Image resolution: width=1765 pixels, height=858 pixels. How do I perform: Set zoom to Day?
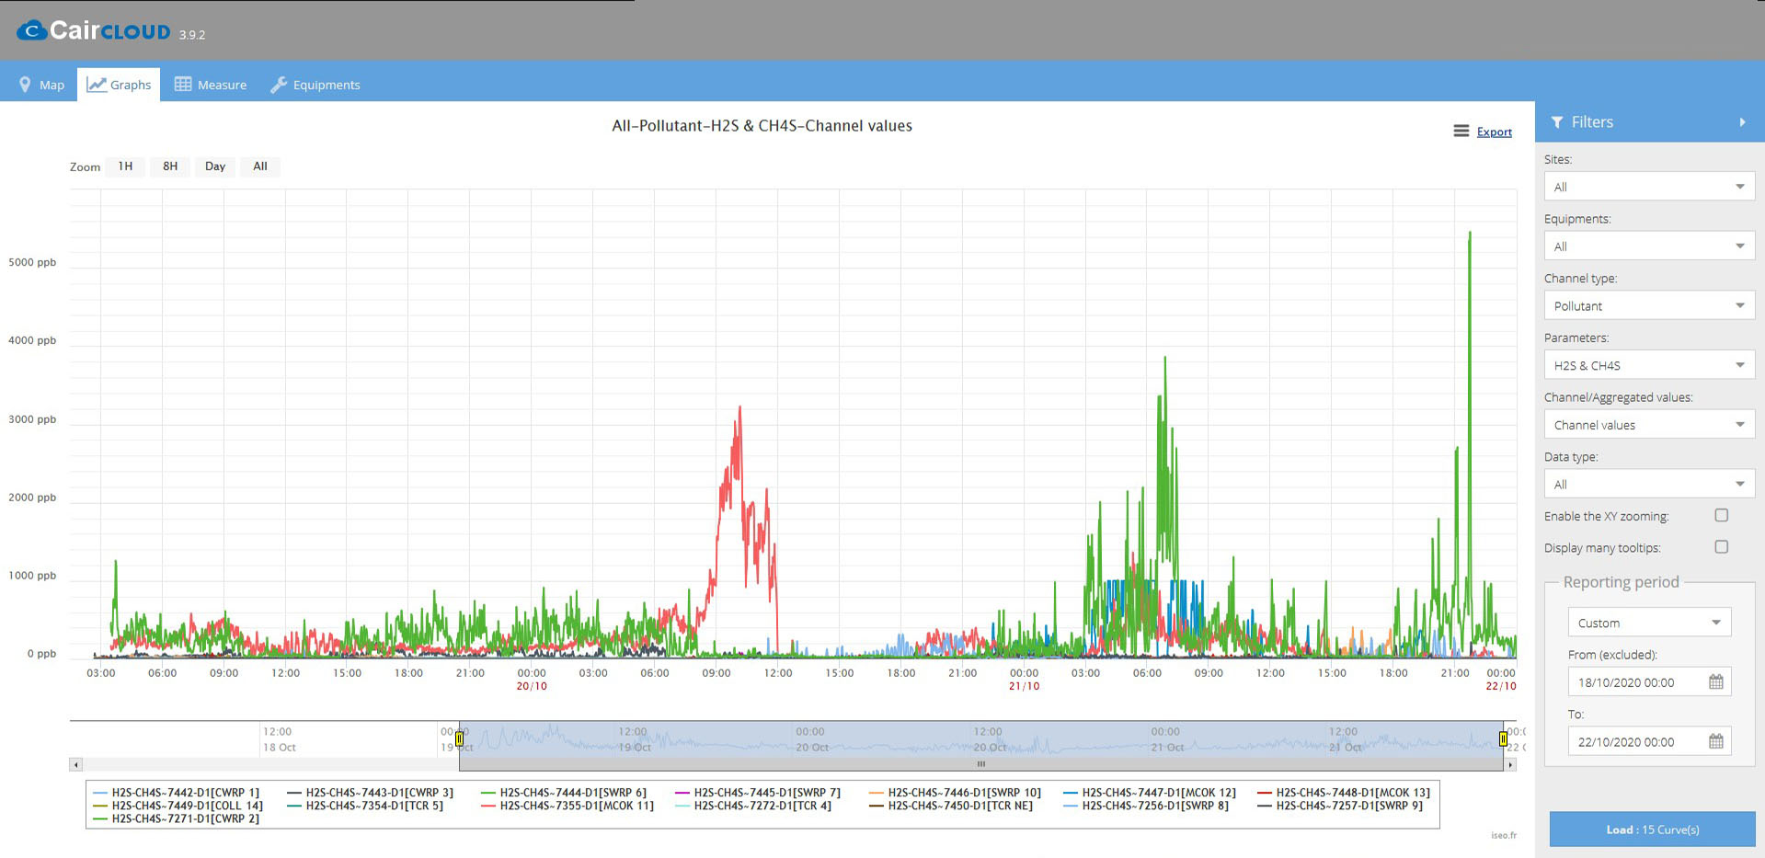[215, 166]
